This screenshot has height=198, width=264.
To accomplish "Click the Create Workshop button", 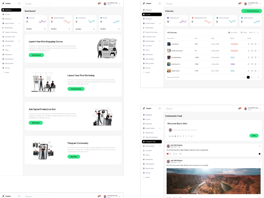I will (x=76, y=89).
